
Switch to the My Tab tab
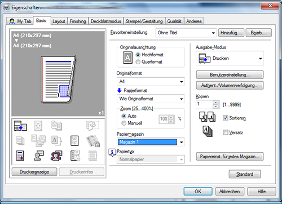(x=20, y=21)
